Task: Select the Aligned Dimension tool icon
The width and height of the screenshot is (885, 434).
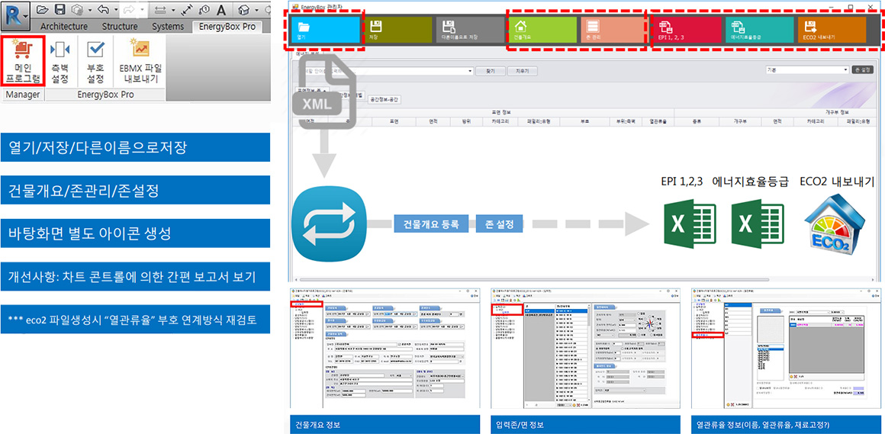Action: 185,9
